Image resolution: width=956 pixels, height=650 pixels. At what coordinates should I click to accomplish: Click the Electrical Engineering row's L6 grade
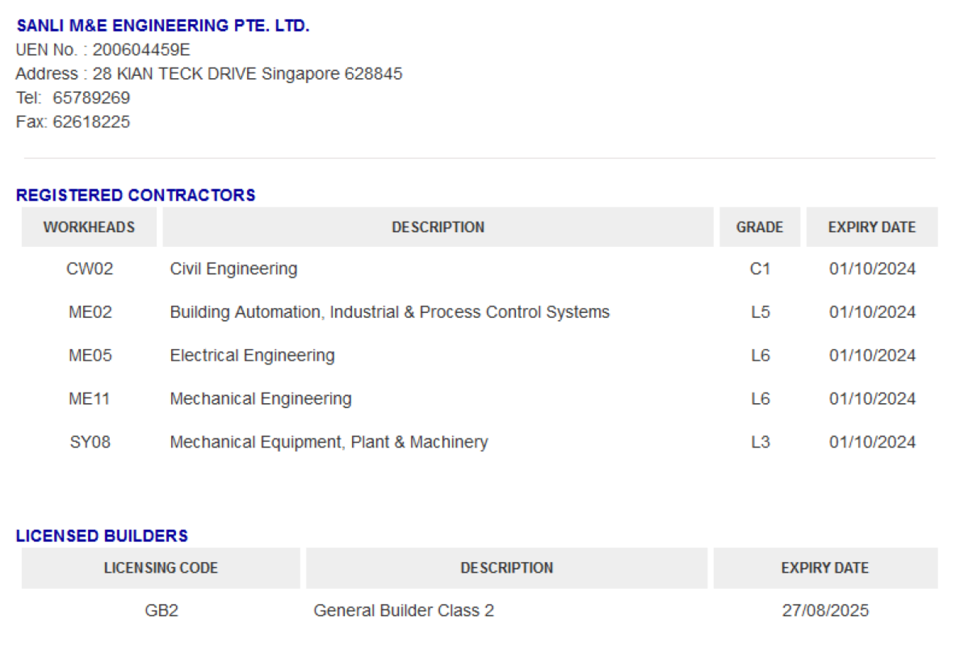pos(760,356)
